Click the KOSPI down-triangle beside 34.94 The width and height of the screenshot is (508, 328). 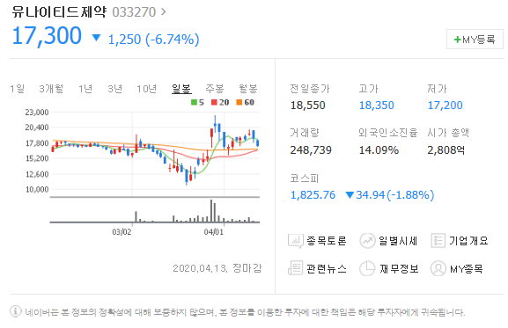coord(350,195)
